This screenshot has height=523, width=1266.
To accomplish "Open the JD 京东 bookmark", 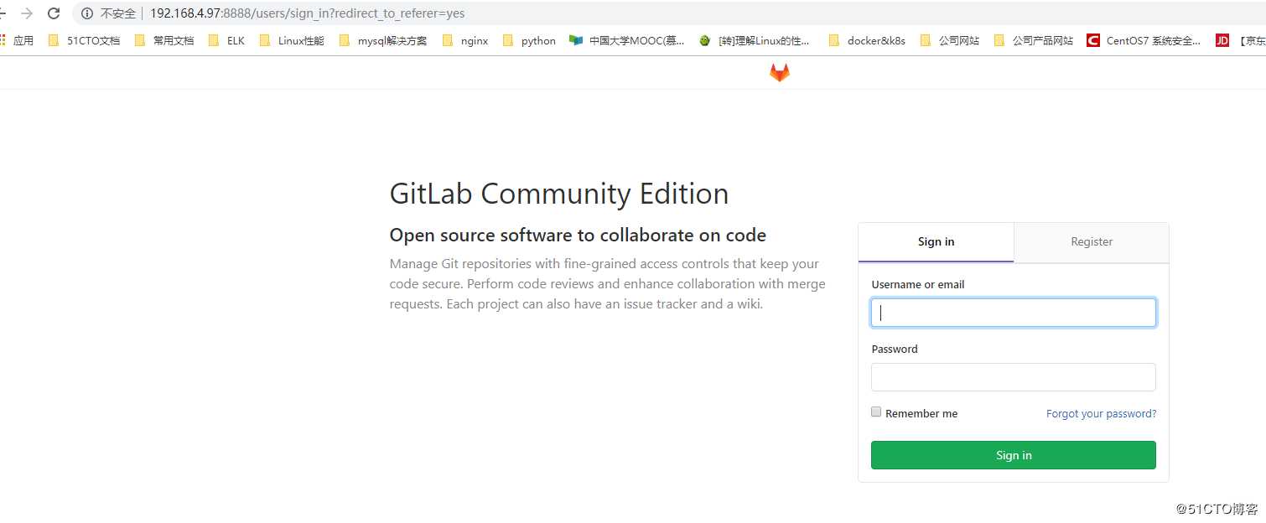I will tap(1241, 40).
